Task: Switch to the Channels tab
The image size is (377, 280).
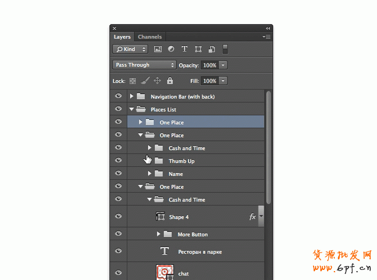Action: 150,37
